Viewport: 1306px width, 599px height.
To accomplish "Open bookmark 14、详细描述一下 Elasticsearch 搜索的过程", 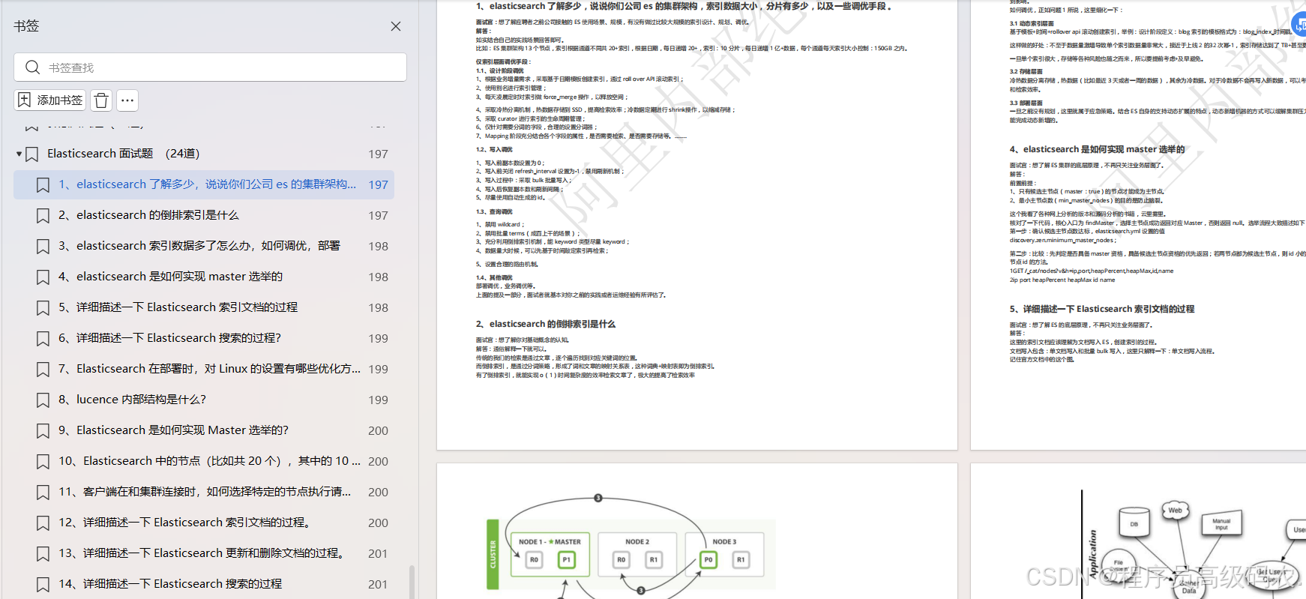I will coord(204,584).
